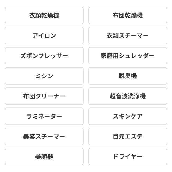Choose the 目元エステ button
The image size is (172, 172).
click(128, 137)
